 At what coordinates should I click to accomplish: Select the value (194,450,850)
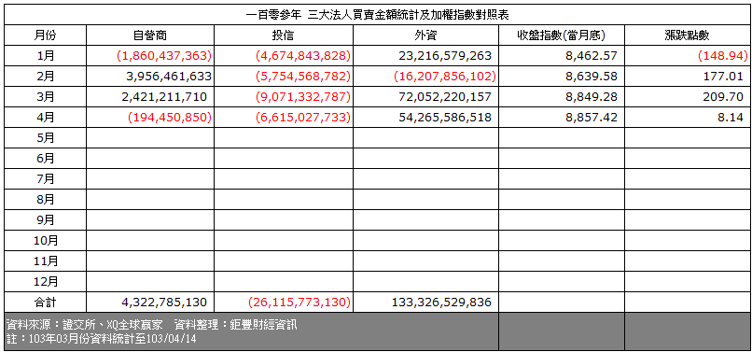tap(170, 117)
